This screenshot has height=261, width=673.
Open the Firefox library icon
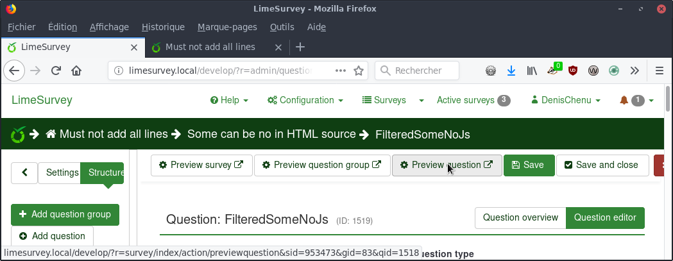[x=532, y=71]
